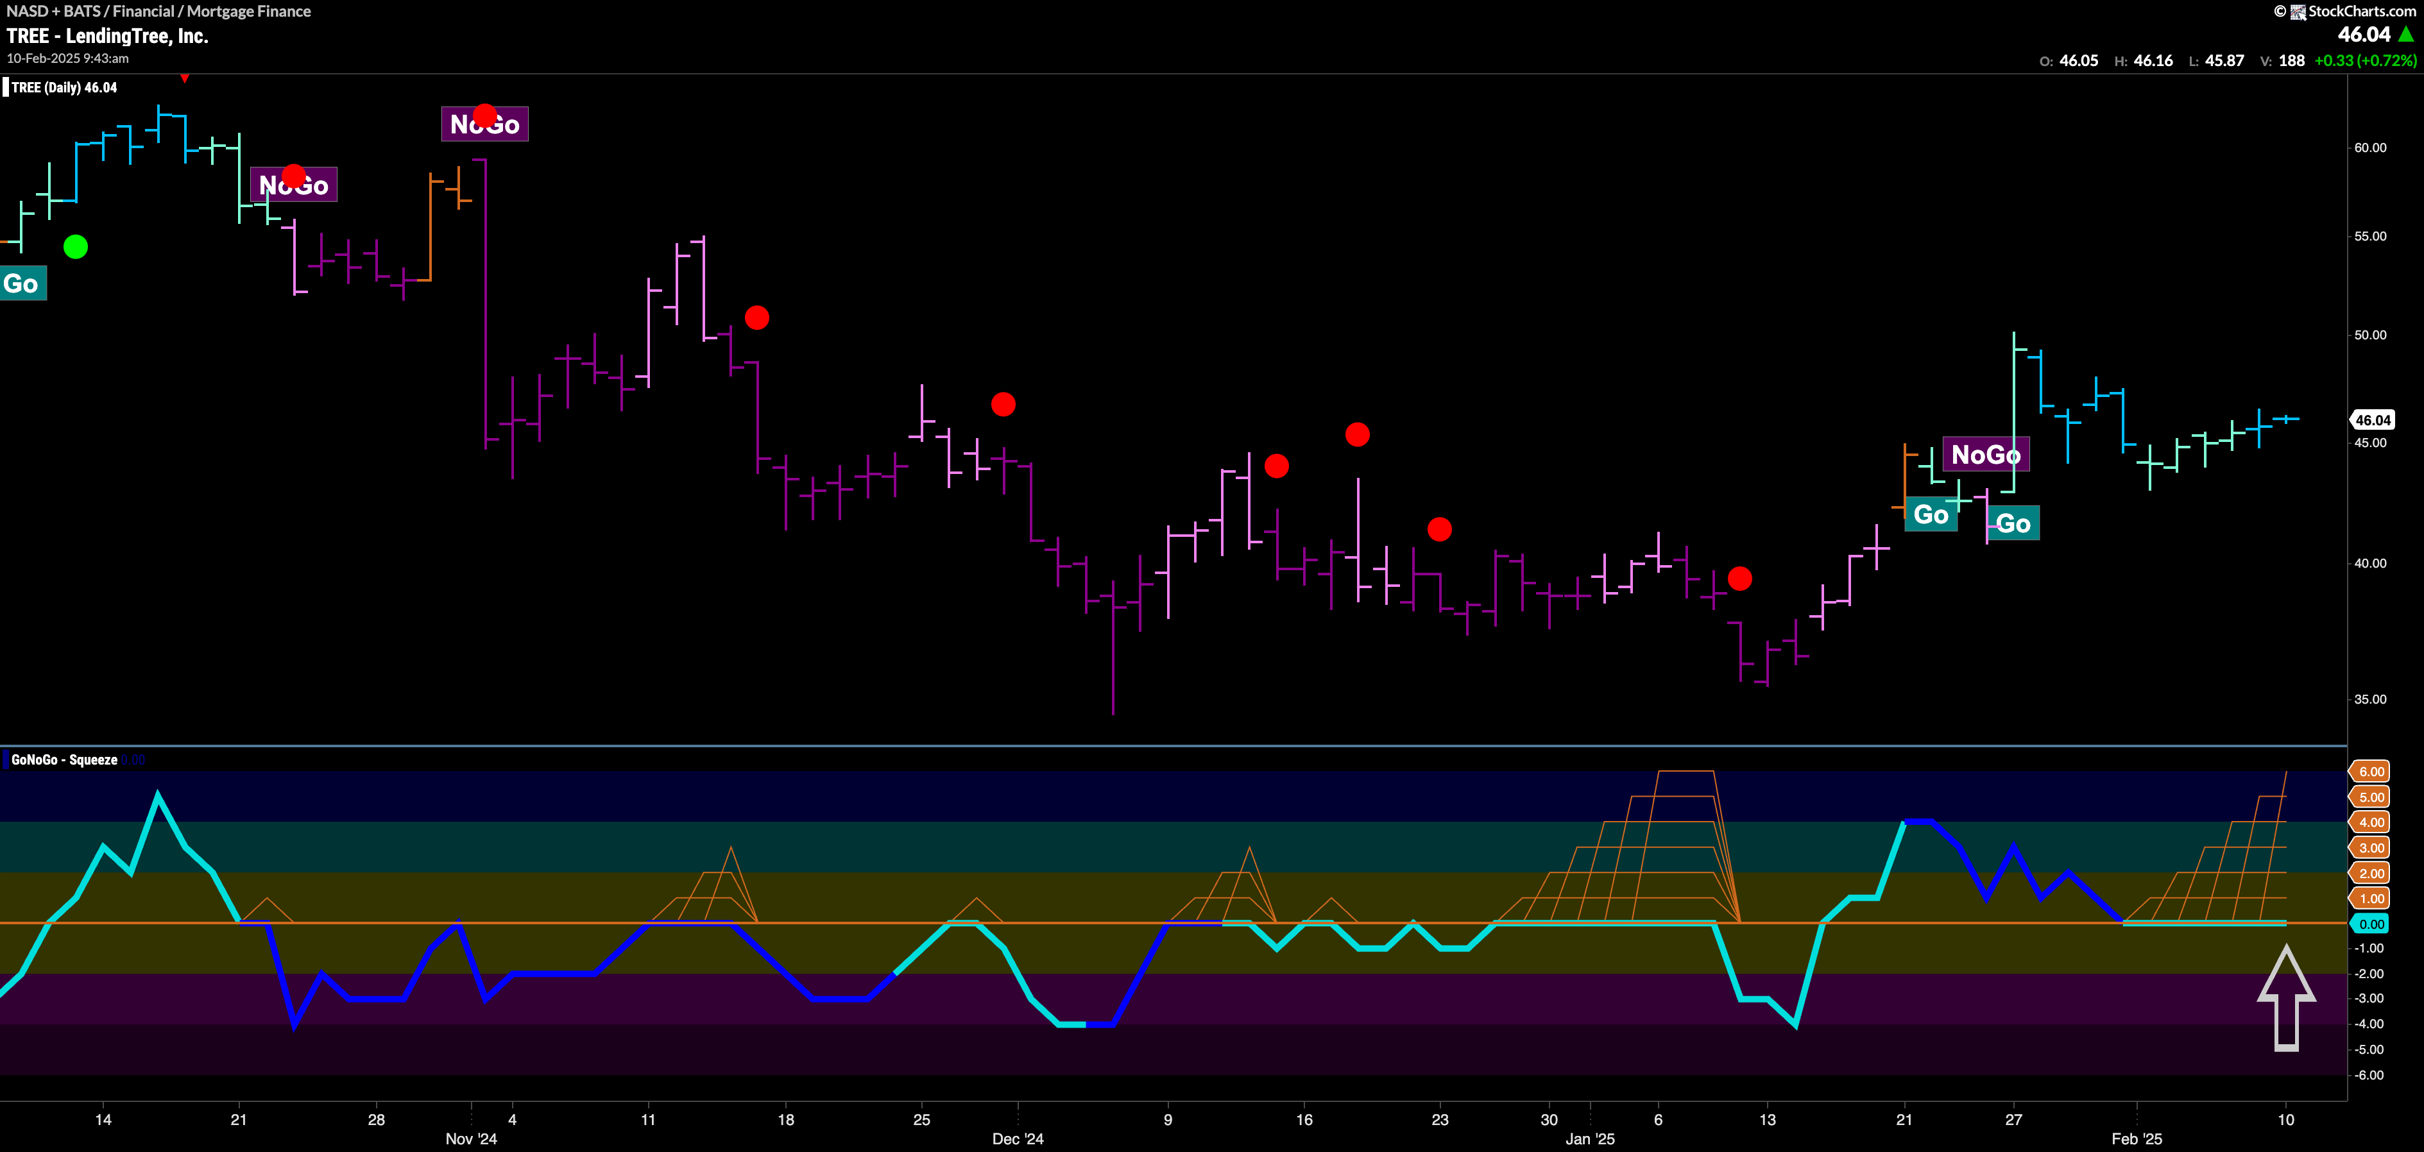
Task: Click the 'Jan '25' date axis label
Action: 1589,1139
